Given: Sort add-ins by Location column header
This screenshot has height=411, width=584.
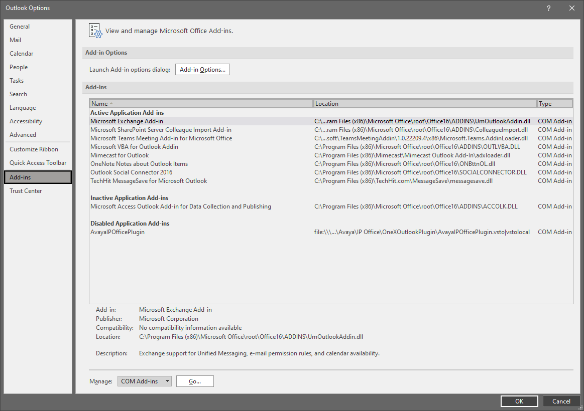Looking at the screenshot, I should (425, 104).
